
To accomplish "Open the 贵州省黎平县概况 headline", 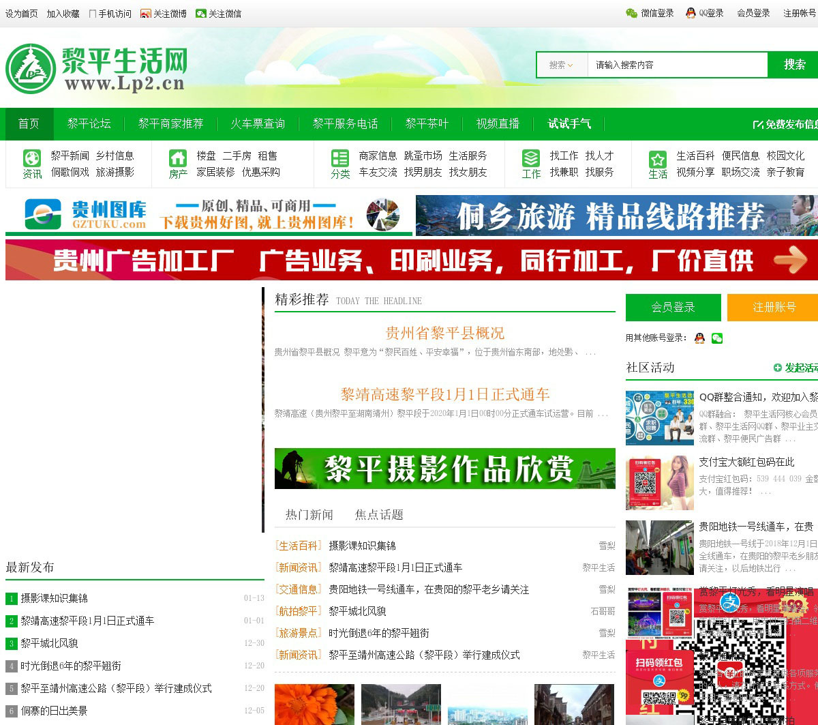I will (x=444, y=334).
